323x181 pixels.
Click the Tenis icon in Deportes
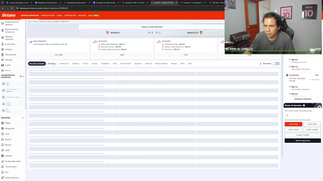coord(3,134)
